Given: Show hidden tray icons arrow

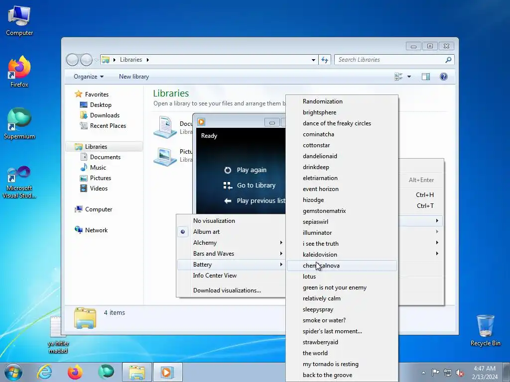Looking at the screenshot, I should [x=423, y=373].
